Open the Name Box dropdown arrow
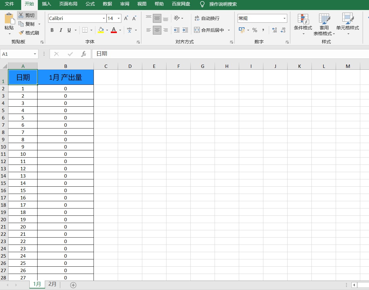The image size is (369, 290). point(35,54)
